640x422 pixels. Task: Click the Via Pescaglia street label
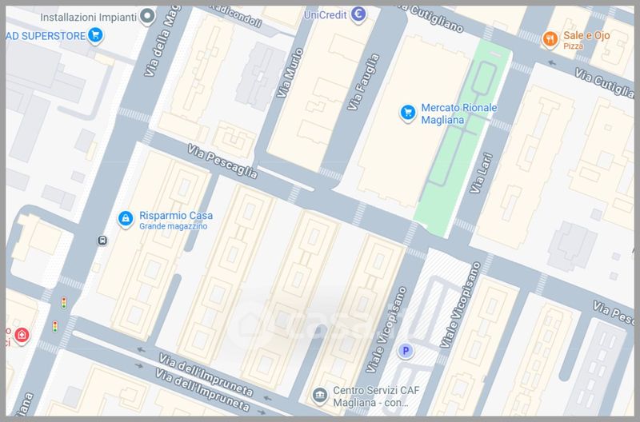coord(222,161)
